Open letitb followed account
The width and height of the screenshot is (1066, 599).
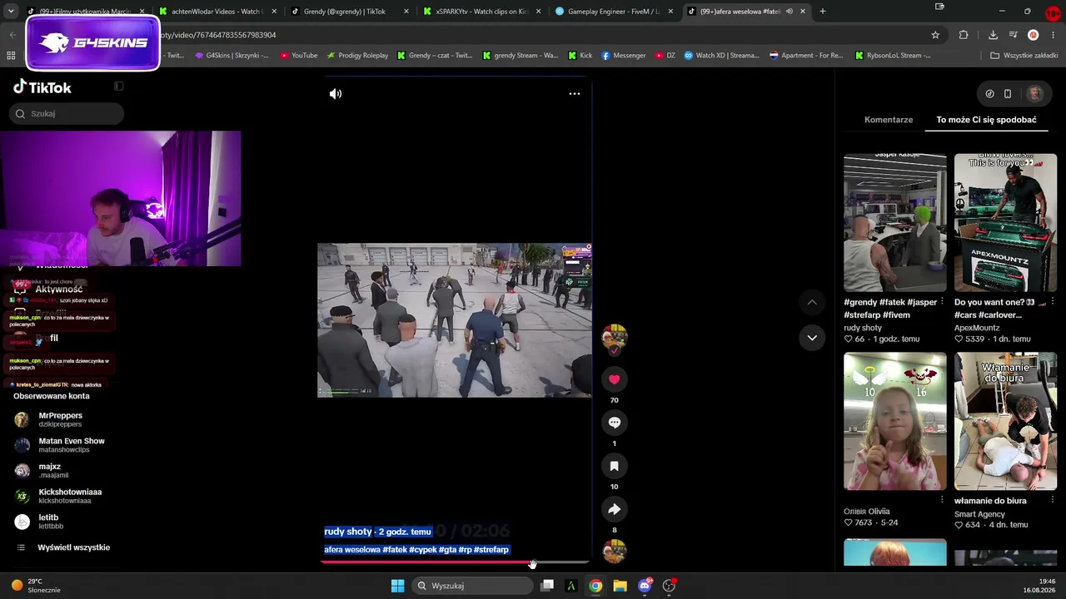50,522
